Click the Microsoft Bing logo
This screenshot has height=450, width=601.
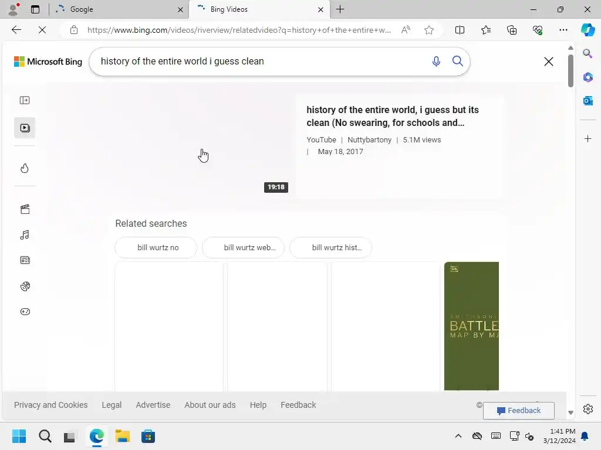click(x=48, y=62)
